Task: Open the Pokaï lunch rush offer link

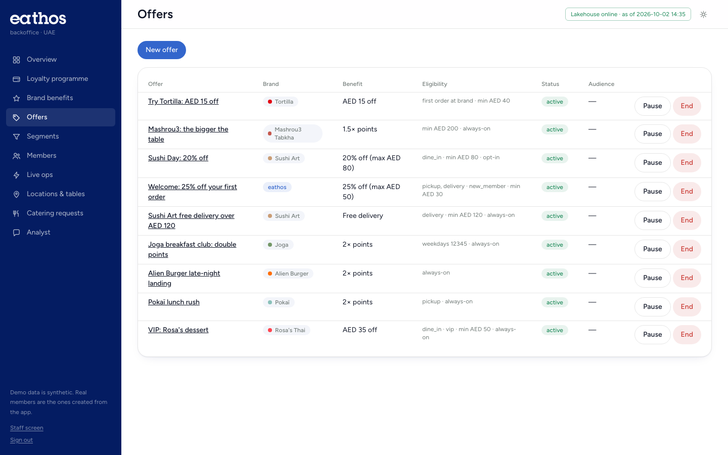Action: 174,302
